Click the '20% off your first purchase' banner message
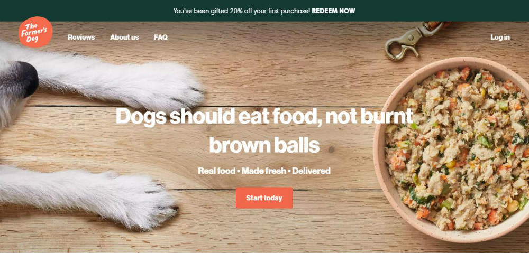This screenshot has height=253, width=529. (x=270, y=11)
